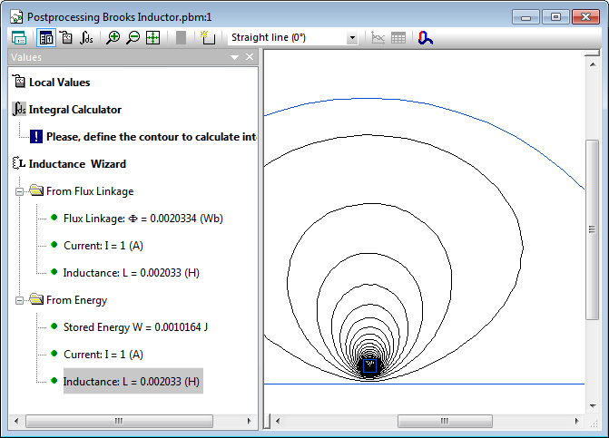Maximize the Postprocessing window

coord(555,17)
